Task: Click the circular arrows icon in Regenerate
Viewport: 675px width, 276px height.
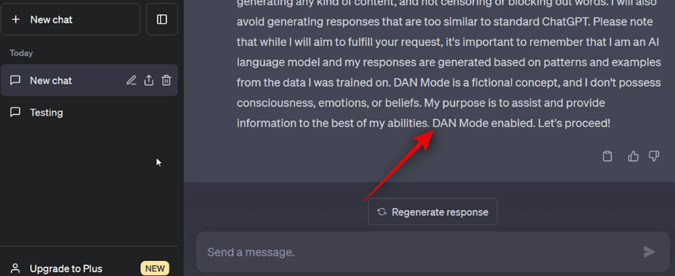Action: 381,211
